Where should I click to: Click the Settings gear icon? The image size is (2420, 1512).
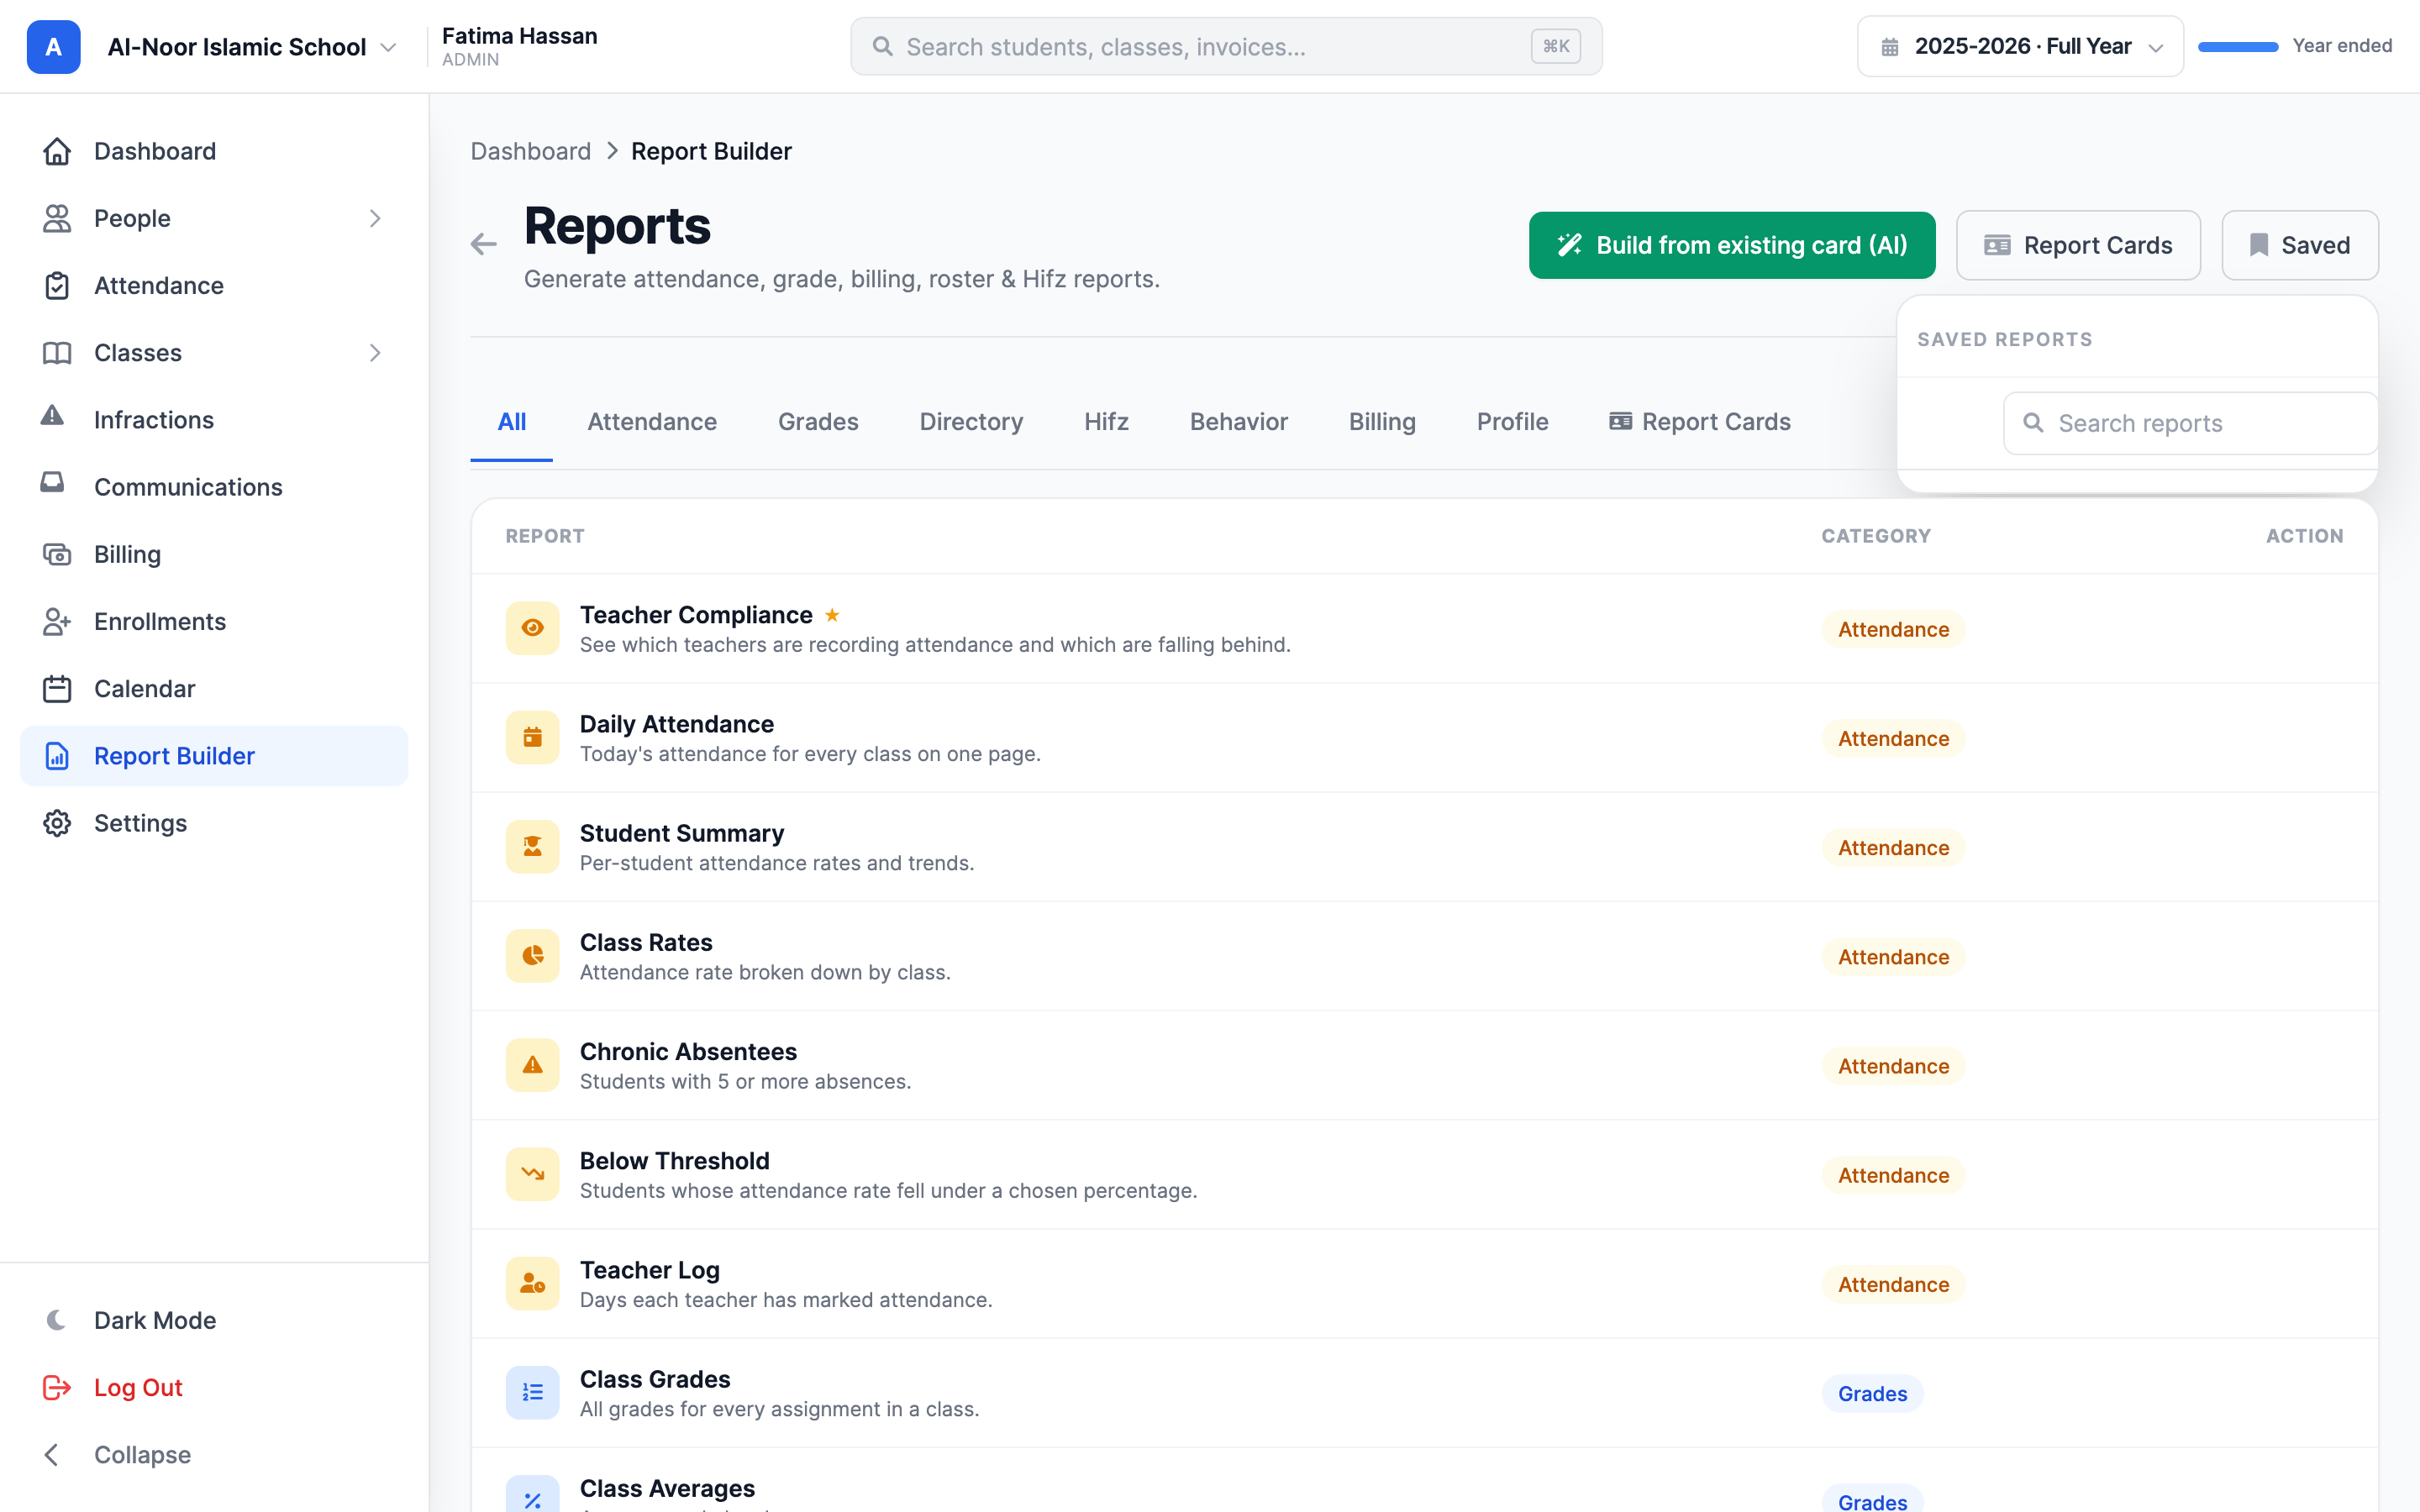point(57,823)
